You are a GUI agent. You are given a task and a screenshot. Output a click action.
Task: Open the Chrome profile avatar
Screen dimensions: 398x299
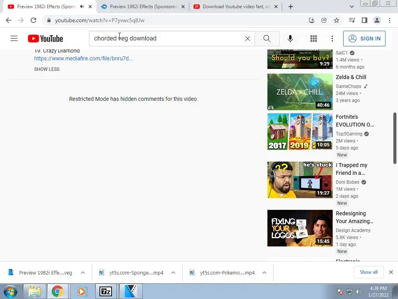pos(377,20)
